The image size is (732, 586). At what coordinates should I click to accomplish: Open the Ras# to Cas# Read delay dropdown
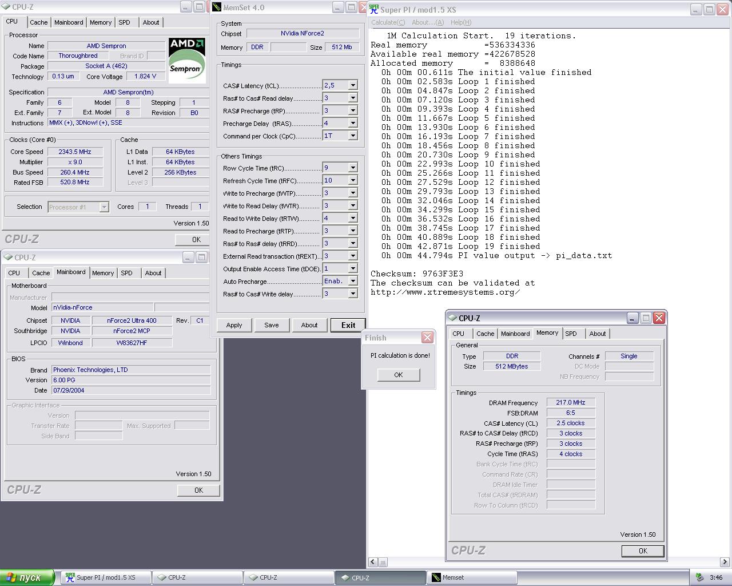click(x=353, y=98)
